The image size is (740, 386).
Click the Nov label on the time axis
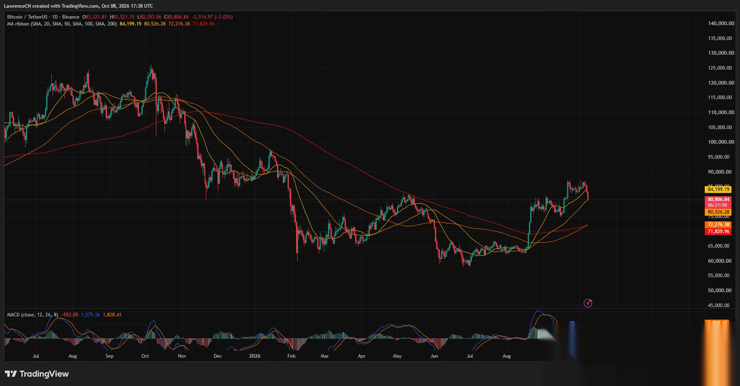(182, 356)
